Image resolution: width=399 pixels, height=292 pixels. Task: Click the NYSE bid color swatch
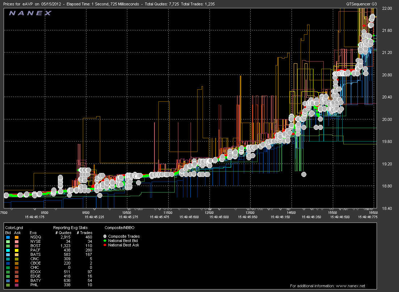(8, 242)
